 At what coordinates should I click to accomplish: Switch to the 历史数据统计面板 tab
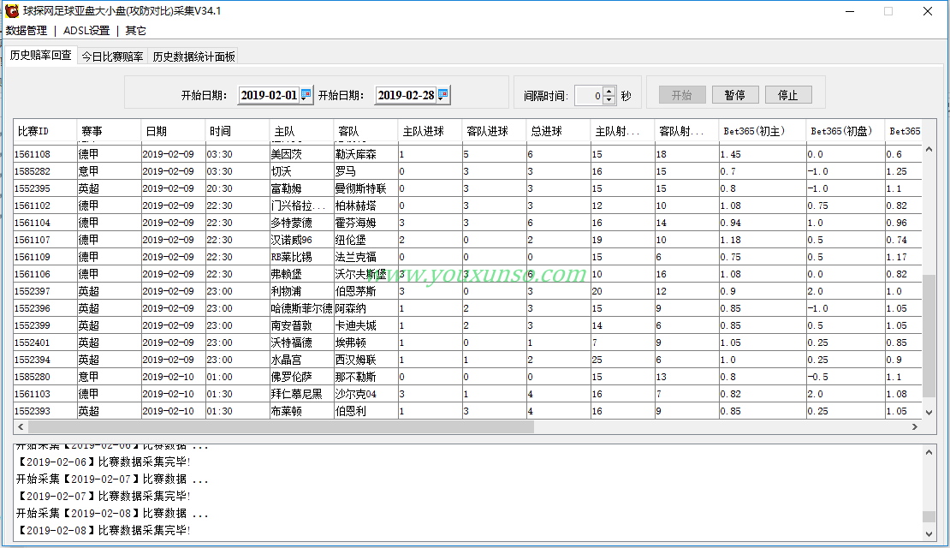(x=193, y=57)
